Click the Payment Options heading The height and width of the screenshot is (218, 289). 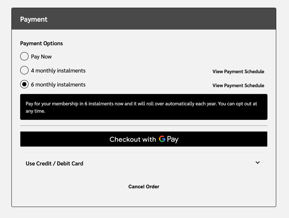click(x=41, y=43)
